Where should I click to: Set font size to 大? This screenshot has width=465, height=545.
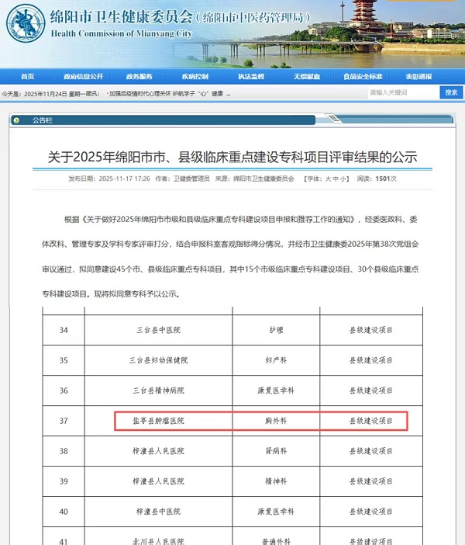[x=328, y=179]
